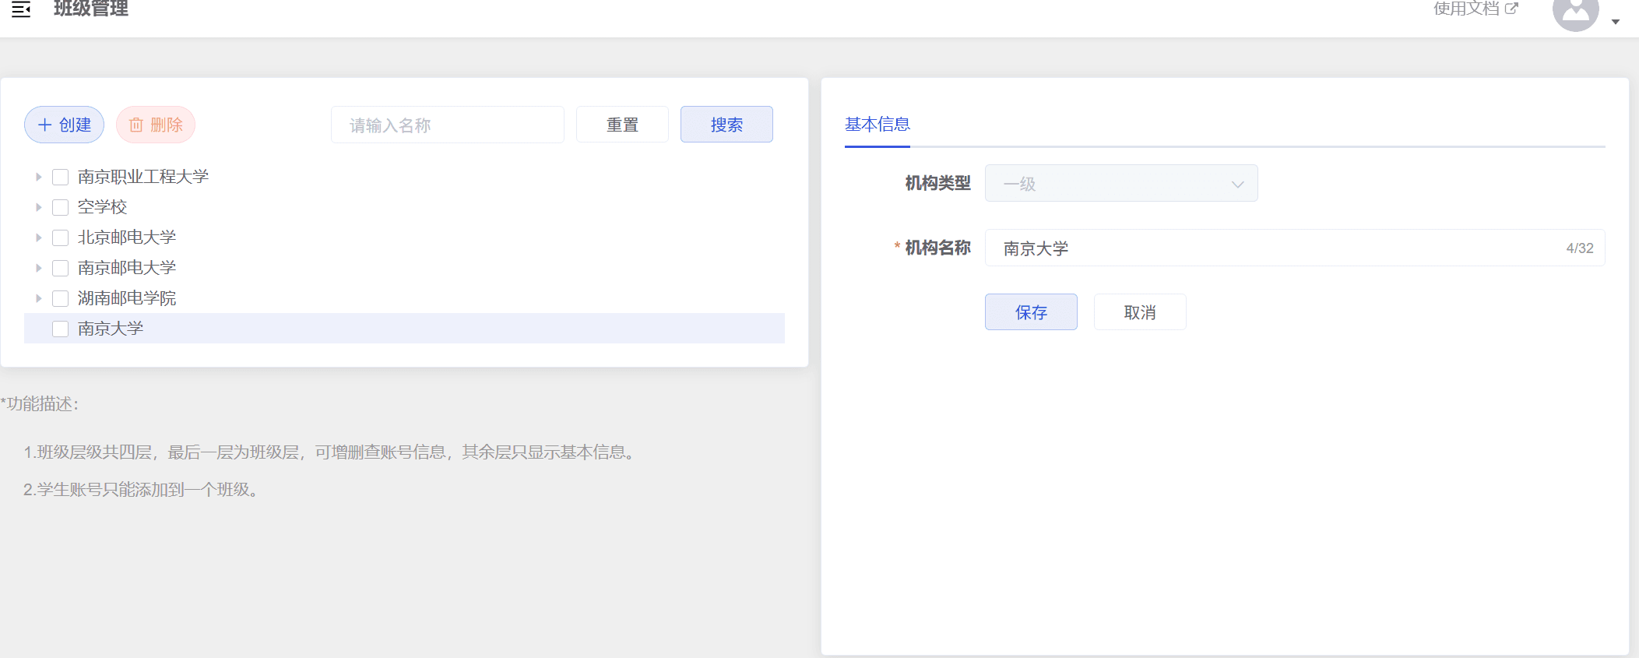
Task: Expand the 南京职业工程大学 tree node
Action: click(x=38, y=177)
